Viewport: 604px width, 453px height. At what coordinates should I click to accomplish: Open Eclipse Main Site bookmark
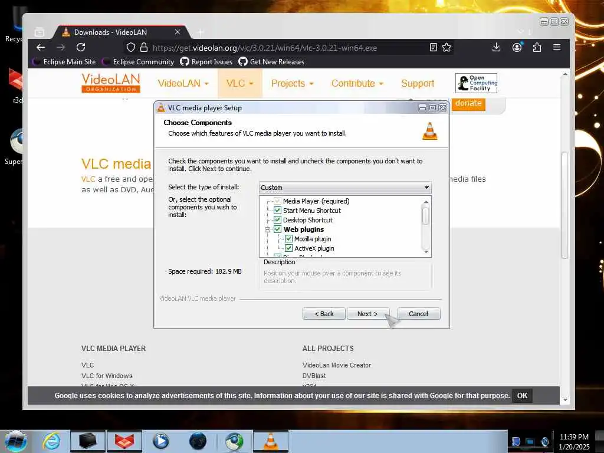pos(64,61)
